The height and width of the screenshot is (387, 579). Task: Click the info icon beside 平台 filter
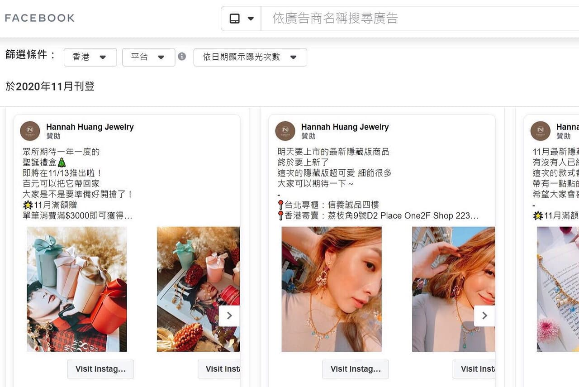182,57
